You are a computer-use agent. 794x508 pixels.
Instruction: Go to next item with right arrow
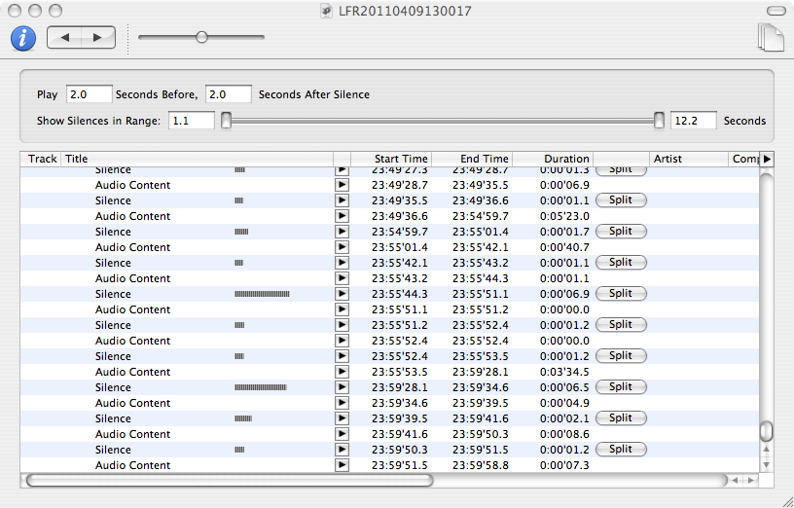coord(97,38)
